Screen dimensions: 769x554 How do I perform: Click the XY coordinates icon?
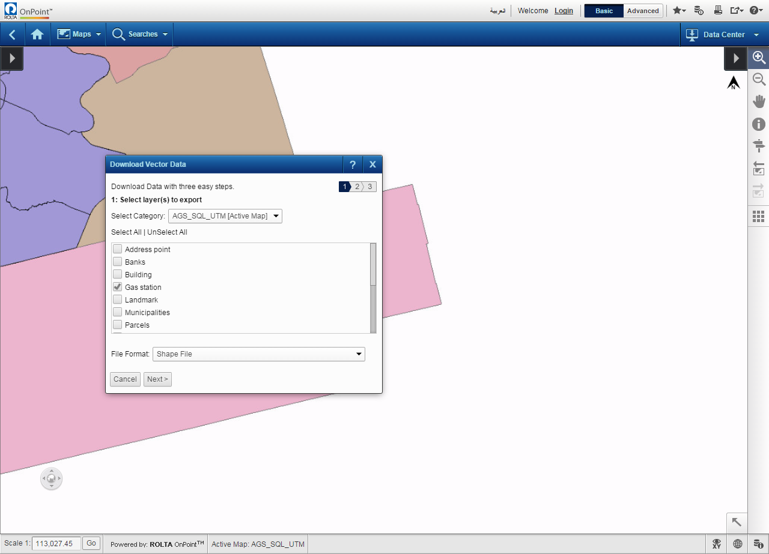pyautogui.click(x=717, y=544)
